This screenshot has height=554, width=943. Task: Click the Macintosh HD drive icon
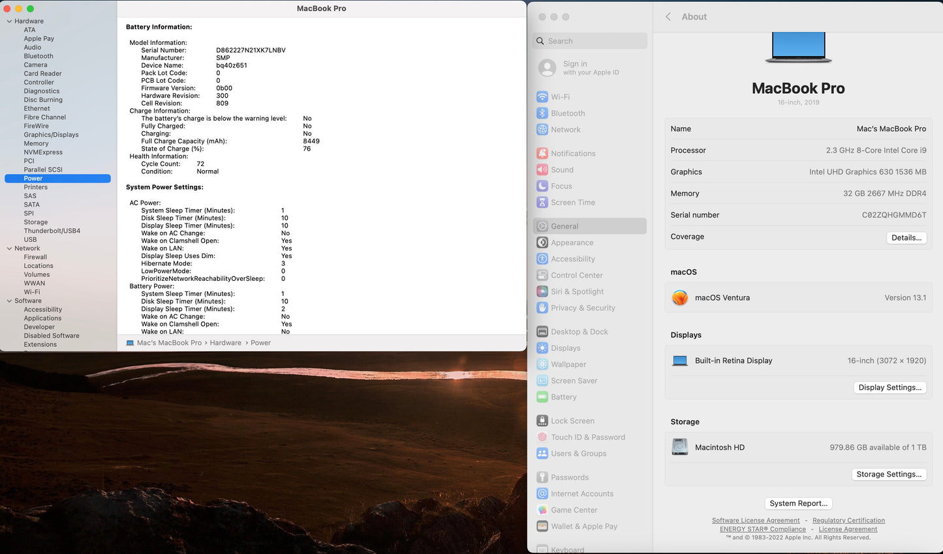click(x=680, y=447)
